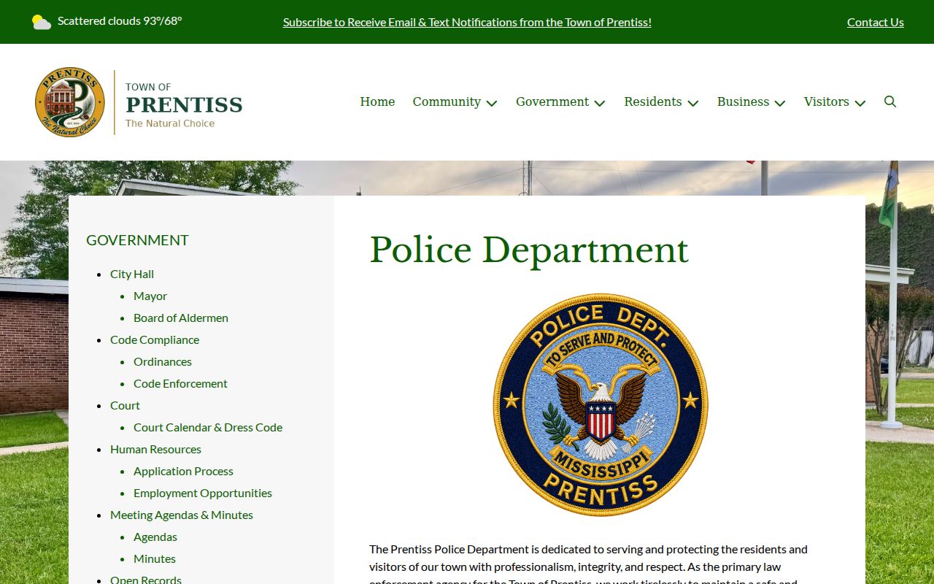Click the Police Department badge image
Image resolution: width=934 pixels, height=584 pixels.
tap(601, 404)
